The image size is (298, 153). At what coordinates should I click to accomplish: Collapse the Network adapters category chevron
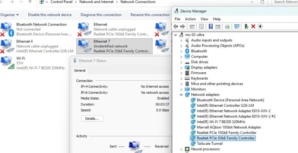(x=181, y=95)
